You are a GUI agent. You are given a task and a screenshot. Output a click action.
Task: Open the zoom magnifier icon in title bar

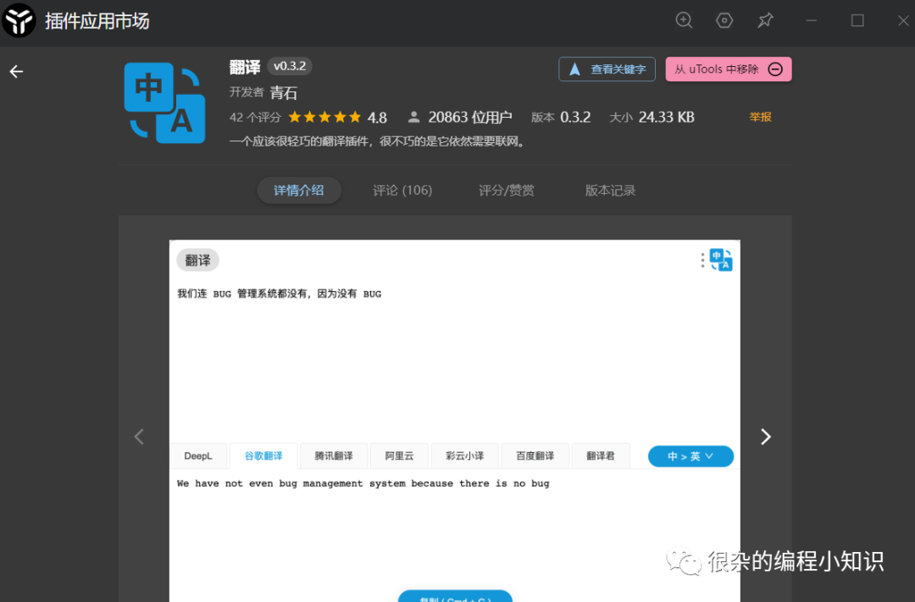pos(684,20)
